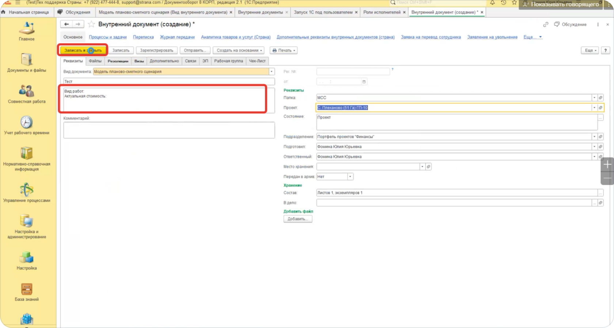This screenshot has width=614, height=328.
Task: Switch to the Дополнительно tab
Action: (x=164, y=61)
